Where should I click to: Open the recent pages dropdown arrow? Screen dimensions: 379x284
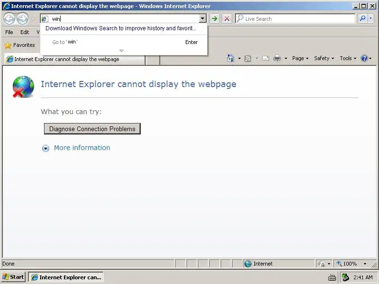point(33,18)
